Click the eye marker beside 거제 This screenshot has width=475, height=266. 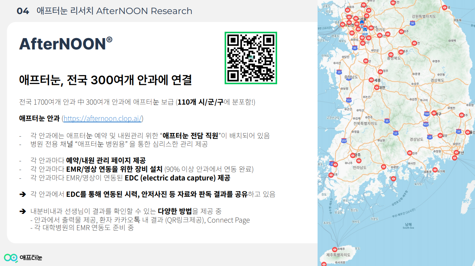435,170
